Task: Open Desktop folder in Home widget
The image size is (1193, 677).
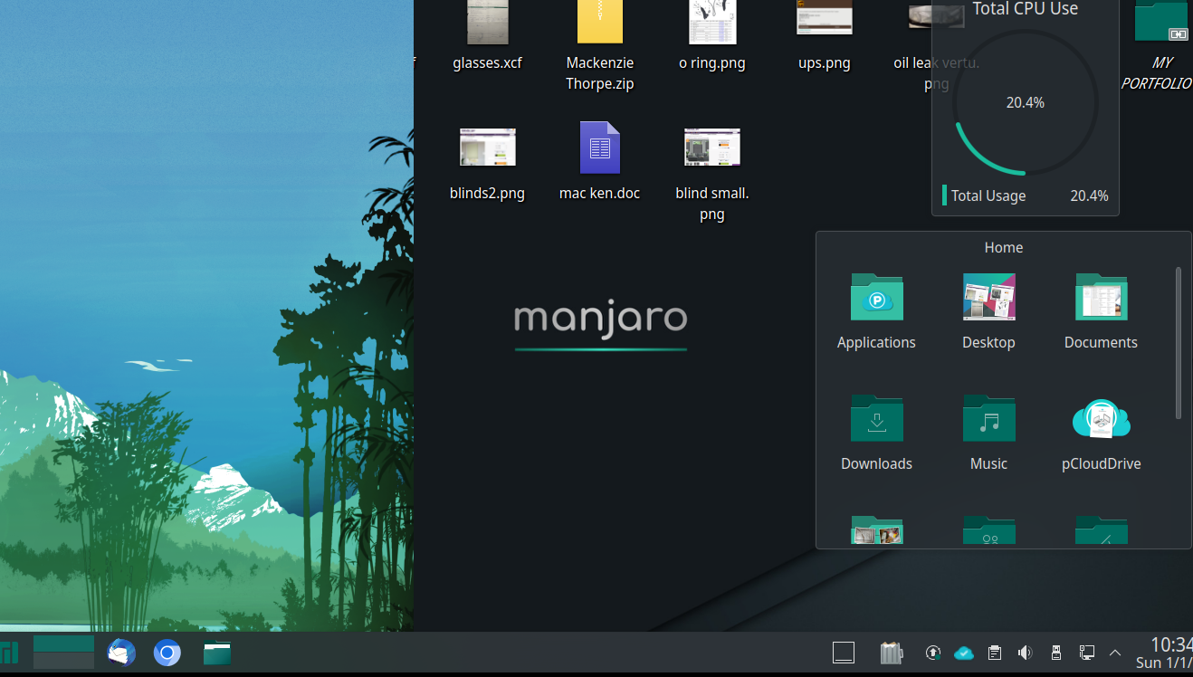Action: click(988, 311)
